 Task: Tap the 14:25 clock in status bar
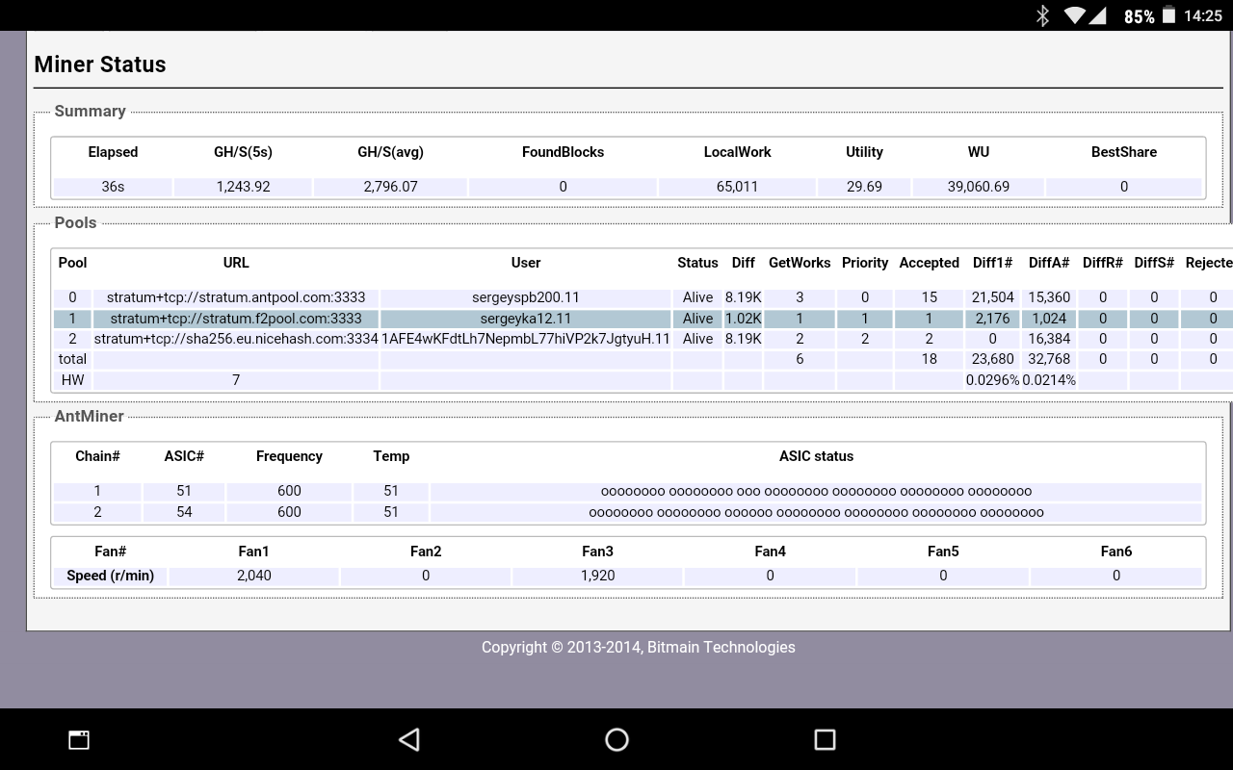pos(1203,15)
